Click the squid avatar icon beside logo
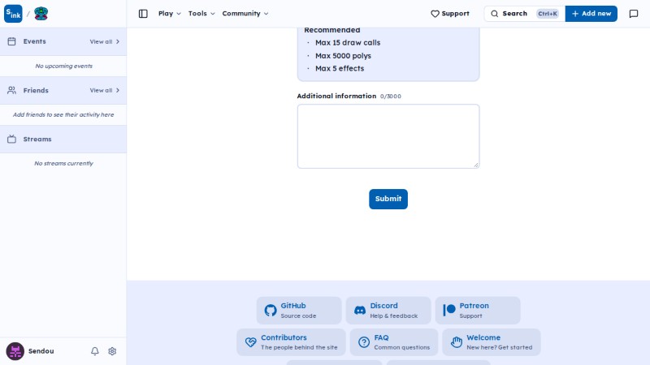This screenshot has width=650, height=365. 41,14
